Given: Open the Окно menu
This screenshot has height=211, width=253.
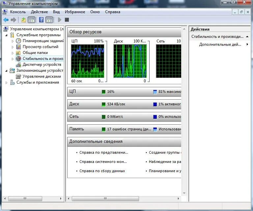Looking at the screenshot, I should pos(95,12).
